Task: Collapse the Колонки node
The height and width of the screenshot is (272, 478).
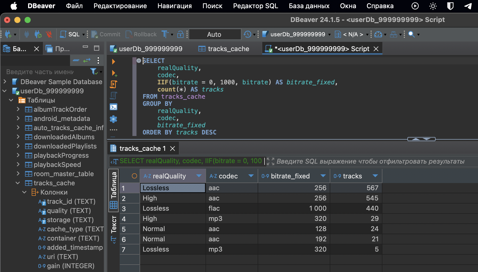Action: 24,192
